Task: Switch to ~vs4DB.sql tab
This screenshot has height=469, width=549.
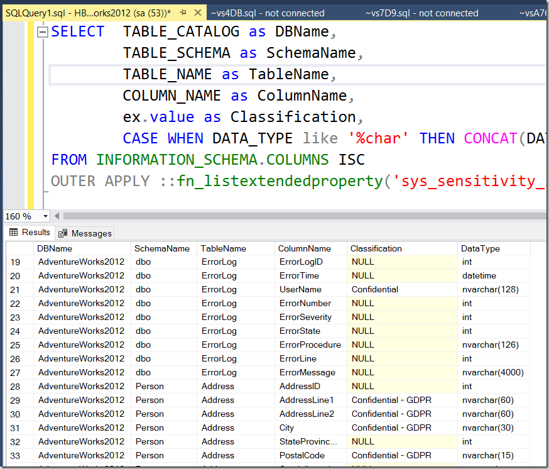Action: pos(268,13)
